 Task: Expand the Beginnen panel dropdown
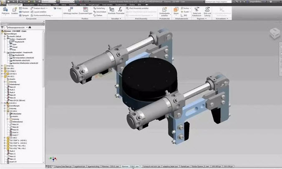click(206, 19)
